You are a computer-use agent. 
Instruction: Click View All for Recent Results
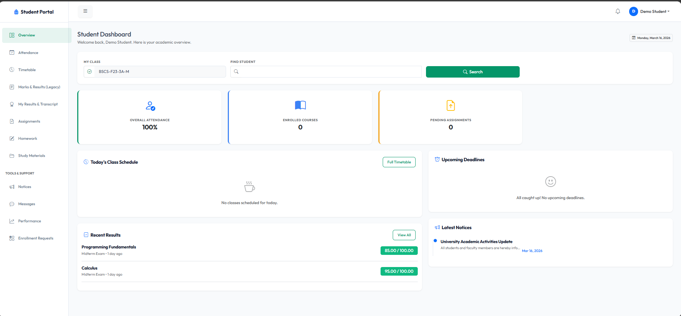(x=404, y=235)
